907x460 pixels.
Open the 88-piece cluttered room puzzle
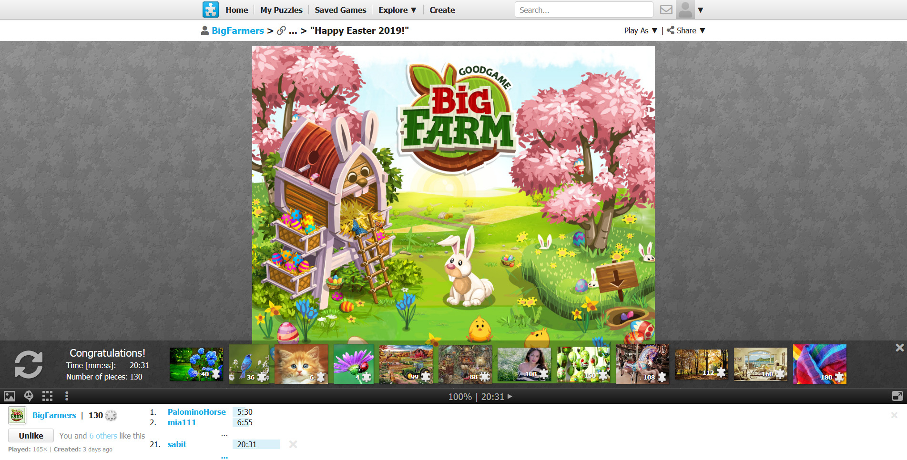(x=465, y=364)
